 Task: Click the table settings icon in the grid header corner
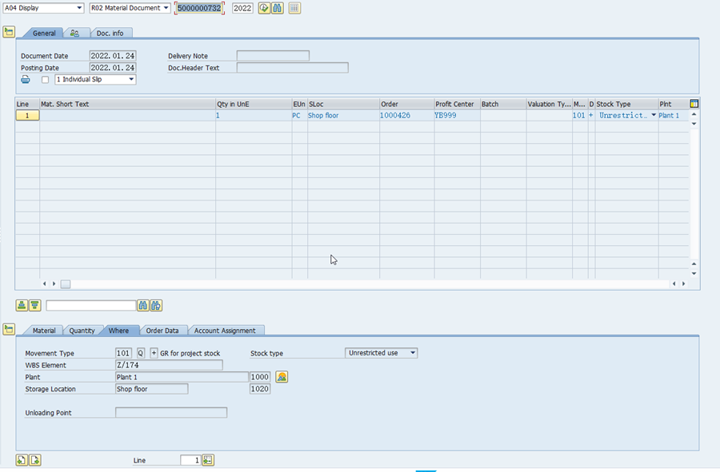(693, 104)
